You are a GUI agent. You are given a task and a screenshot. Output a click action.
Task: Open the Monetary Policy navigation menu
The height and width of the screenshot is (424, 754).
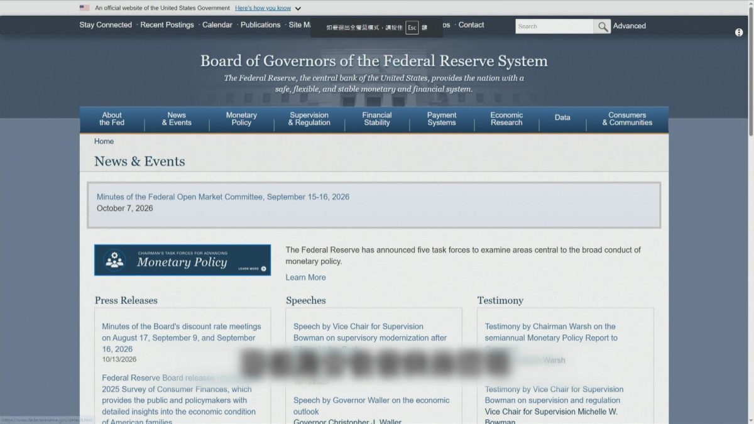click(241, 119)
